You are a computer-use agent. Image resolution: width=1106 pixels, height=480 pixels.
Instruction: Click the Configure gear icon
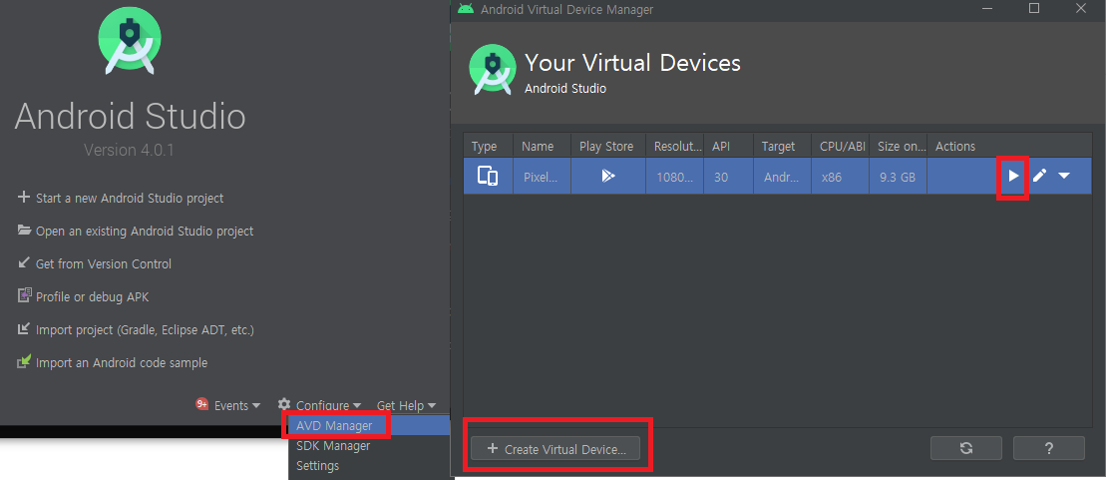coord(284,404)
